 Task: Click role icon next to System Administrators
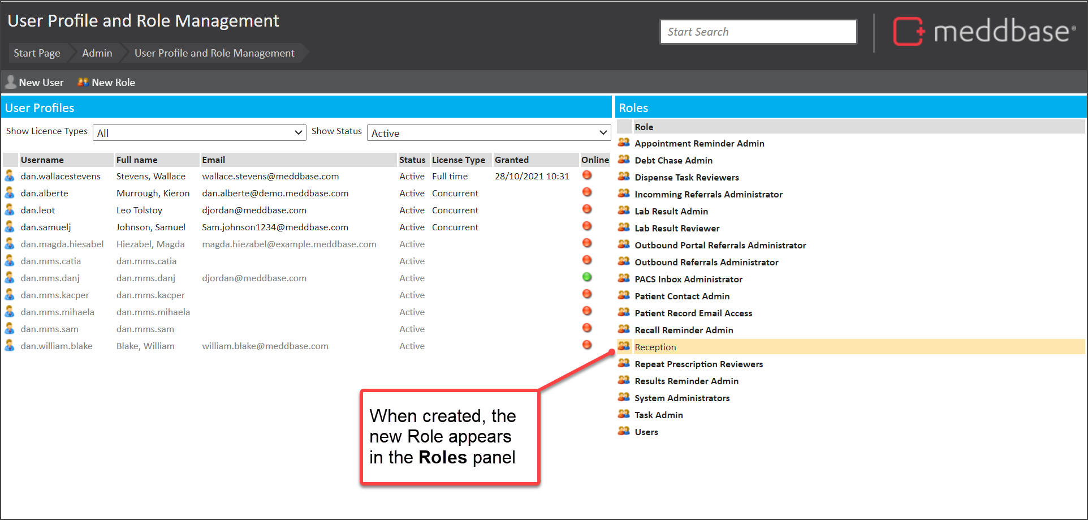[624, 397]
